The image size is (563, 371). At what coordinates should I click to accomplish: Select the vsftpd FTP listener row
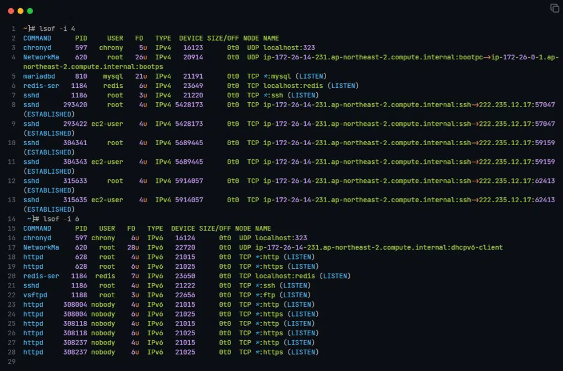click(x=35, y=295)
